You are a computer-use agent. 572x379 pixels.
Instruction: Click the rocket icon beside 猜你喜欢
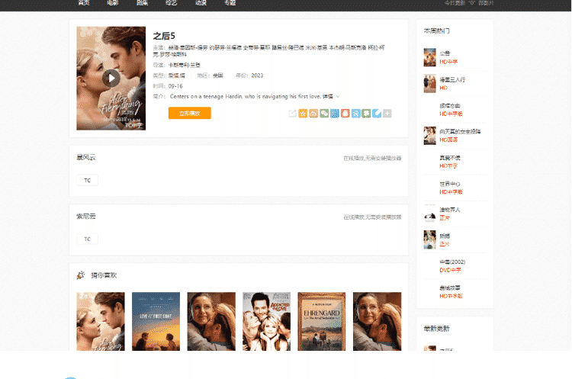coord(81,275)
